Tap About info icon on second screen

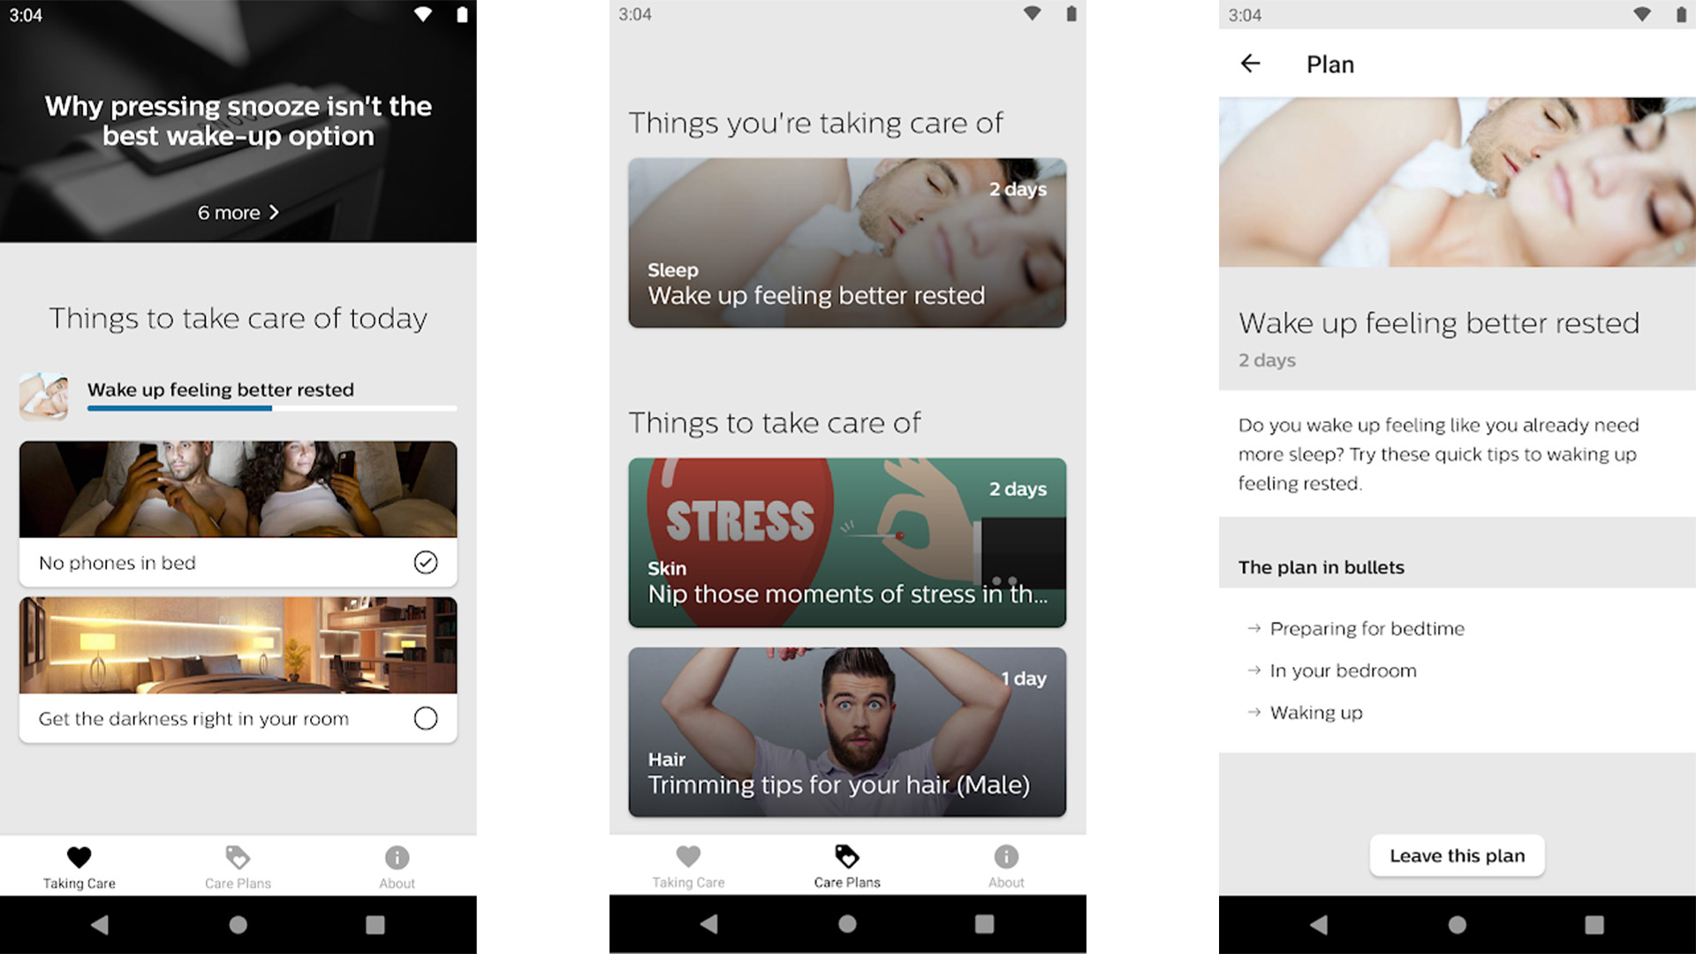point(1006,859)
